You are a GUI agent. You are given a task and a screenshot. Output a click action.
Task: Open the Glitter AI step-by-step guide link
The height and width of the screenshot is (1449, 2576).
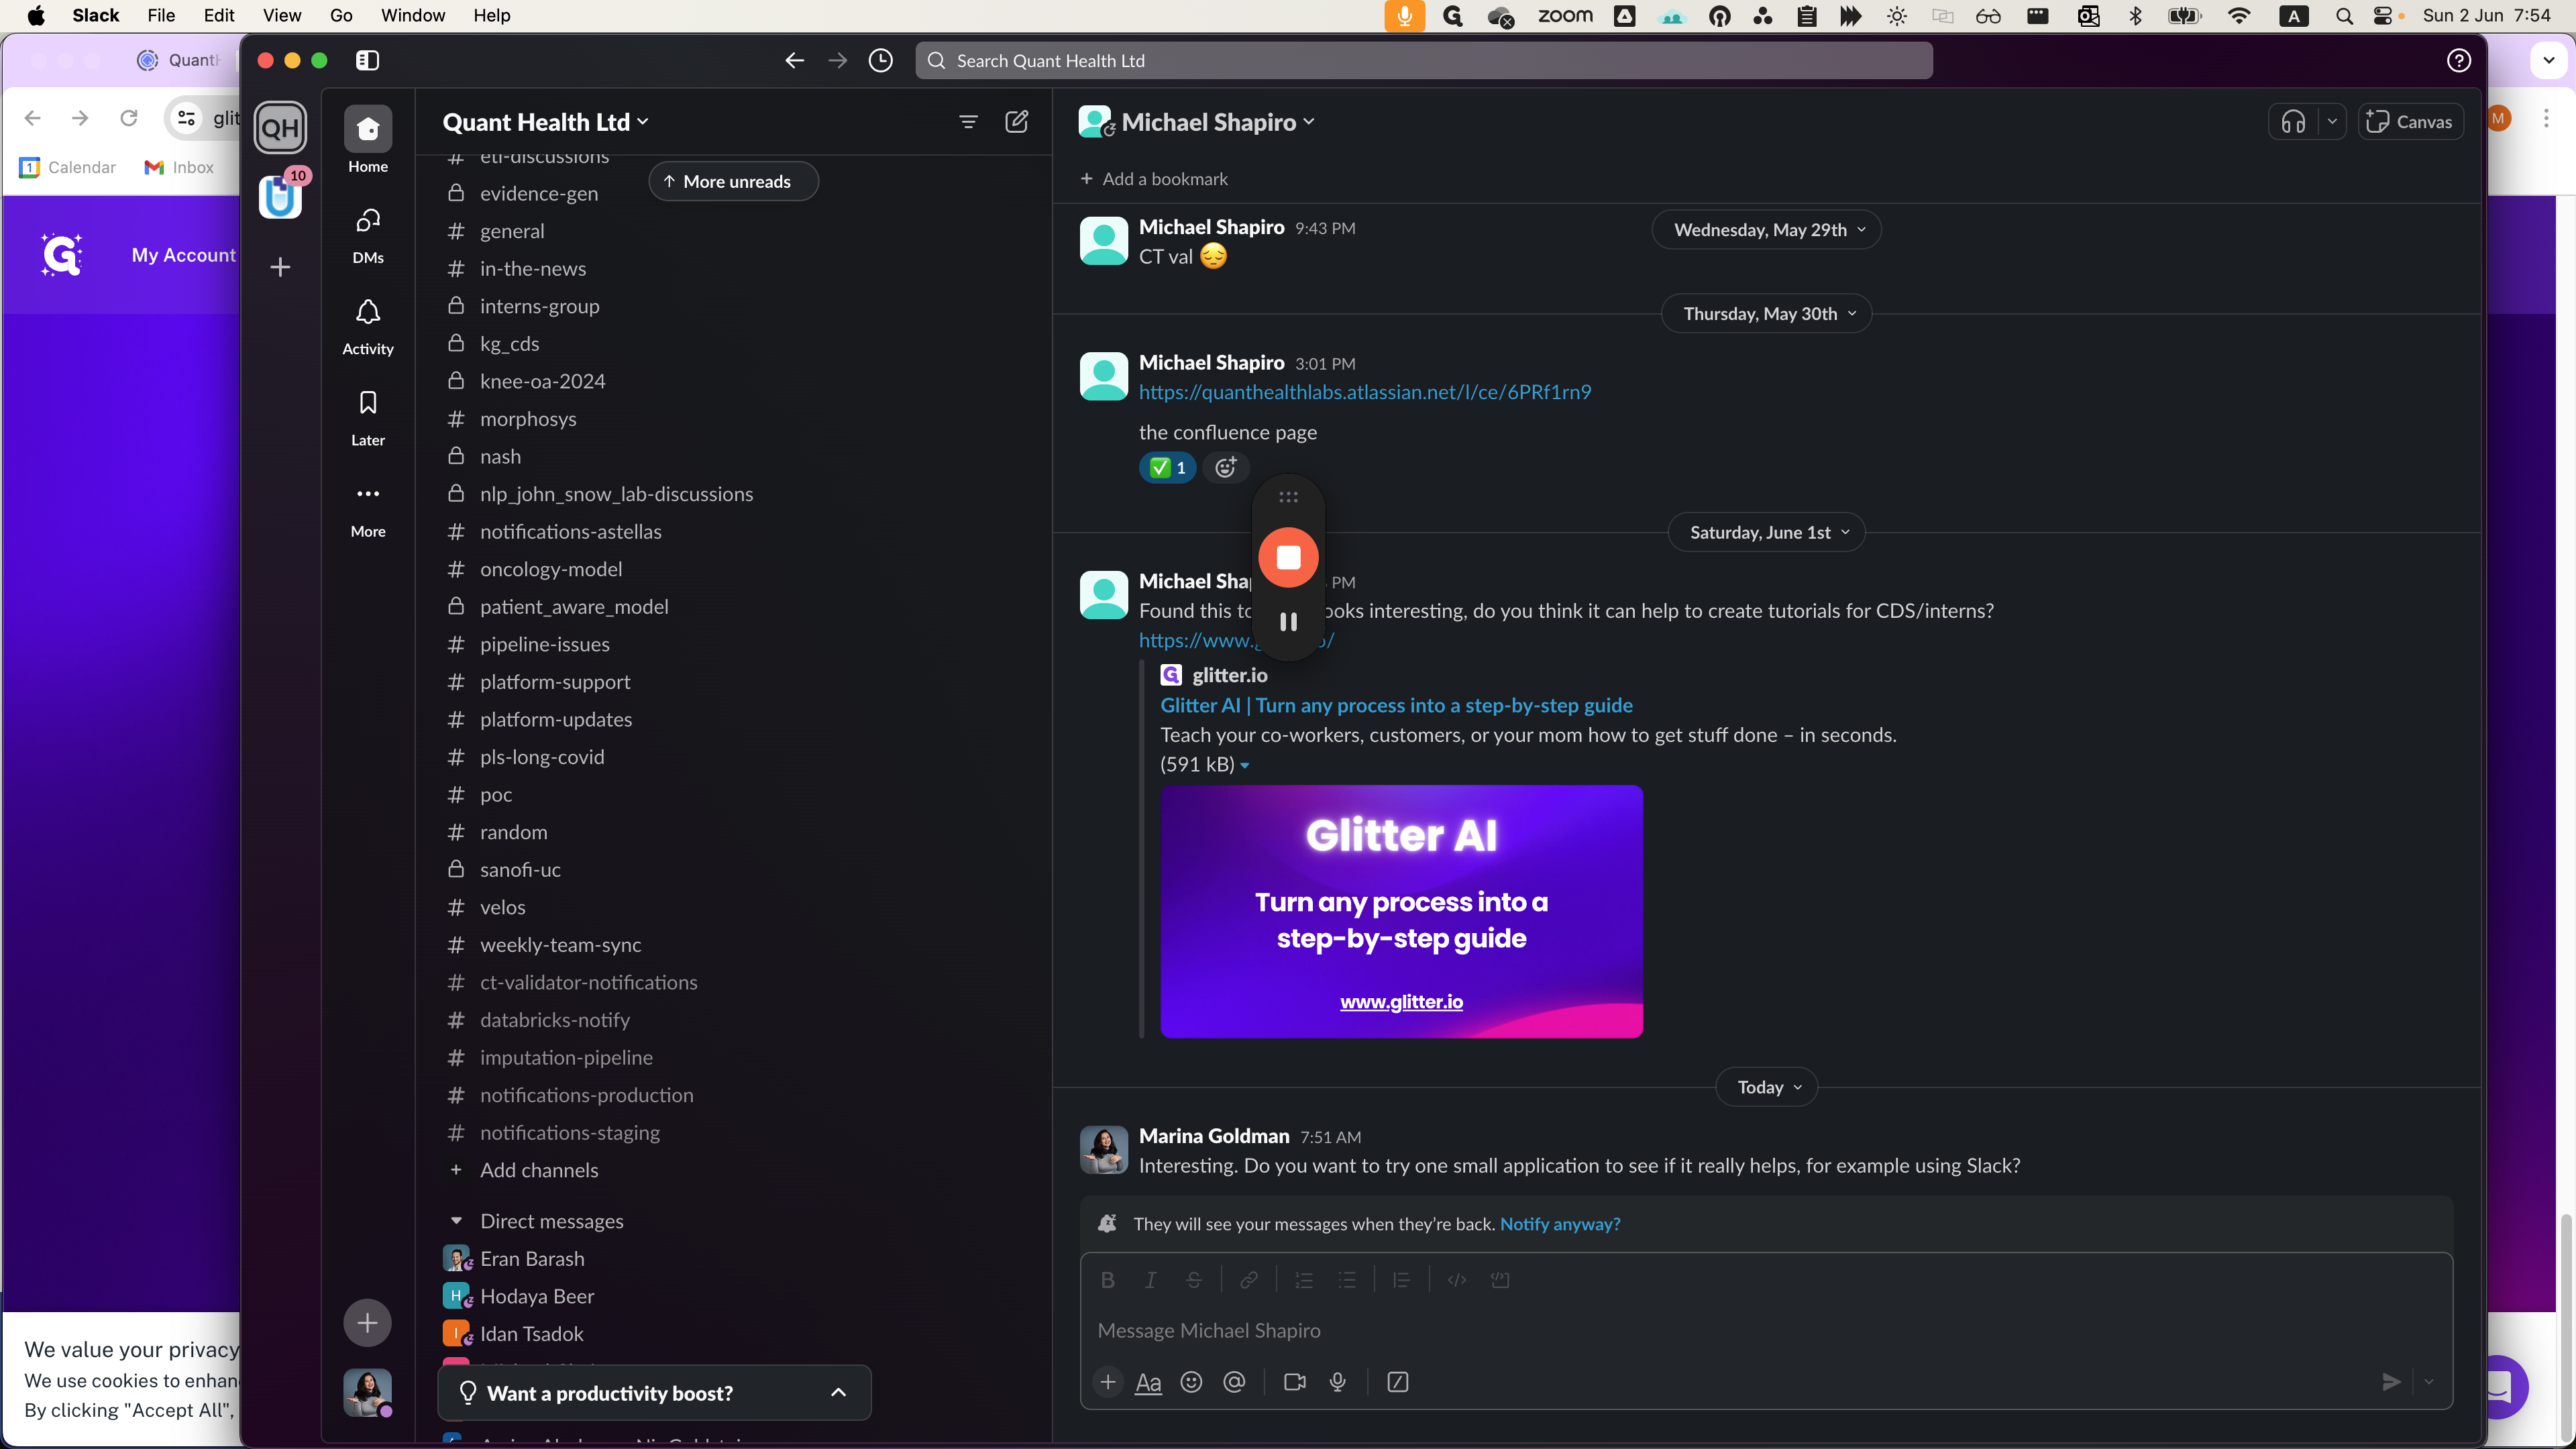click(x=1396, y=706)
